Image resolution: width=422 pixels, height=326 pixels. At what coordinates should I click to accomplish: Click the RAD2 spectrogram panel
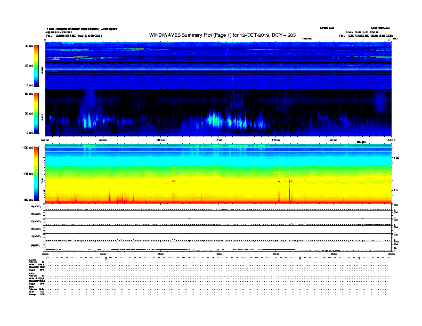click(x=218, y=66)
